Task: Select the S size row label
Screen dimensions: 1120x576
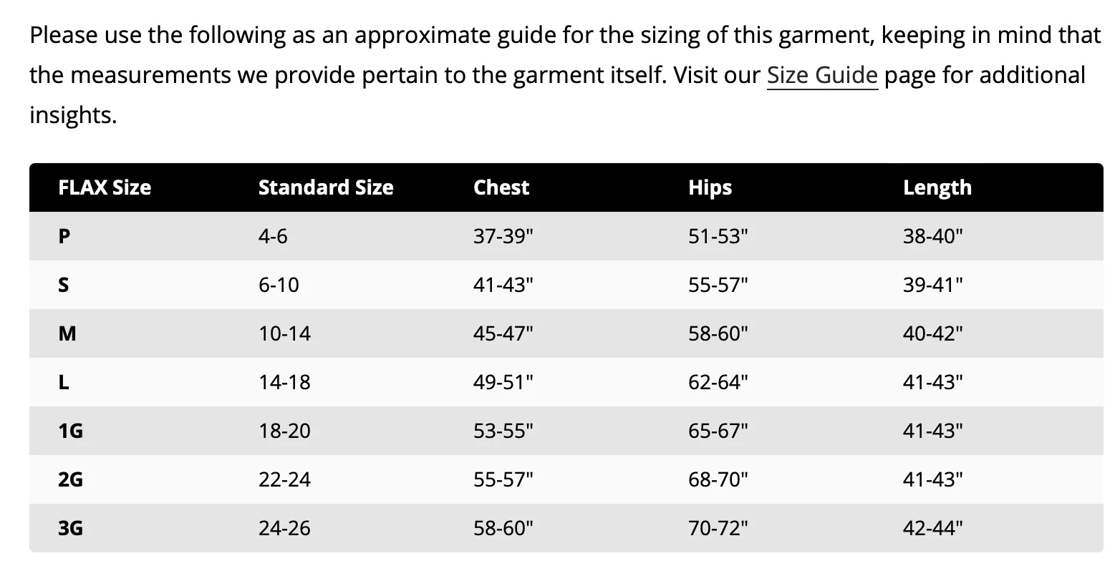Action: point(64,285)
